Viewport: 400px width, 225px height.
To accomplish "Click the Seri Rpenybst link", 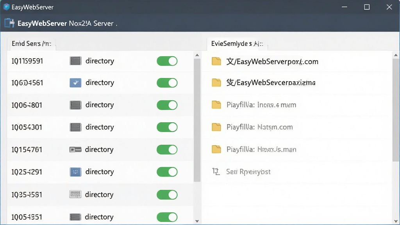I will (x=248, y=172).
